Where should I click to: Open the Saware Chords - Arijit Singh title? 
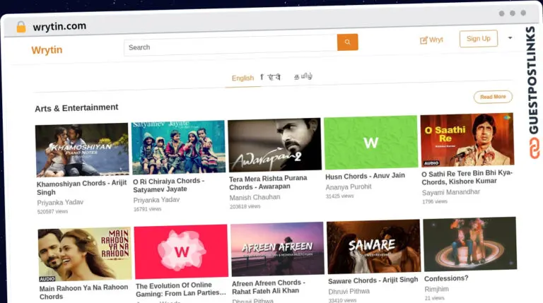click(373, 280)
